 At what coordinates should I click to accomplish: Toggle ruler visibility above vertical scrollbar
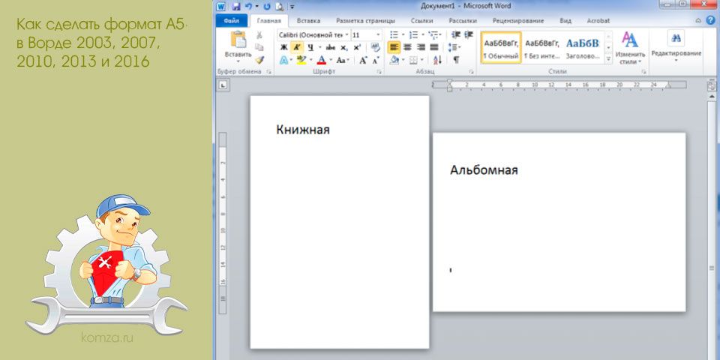712,85
